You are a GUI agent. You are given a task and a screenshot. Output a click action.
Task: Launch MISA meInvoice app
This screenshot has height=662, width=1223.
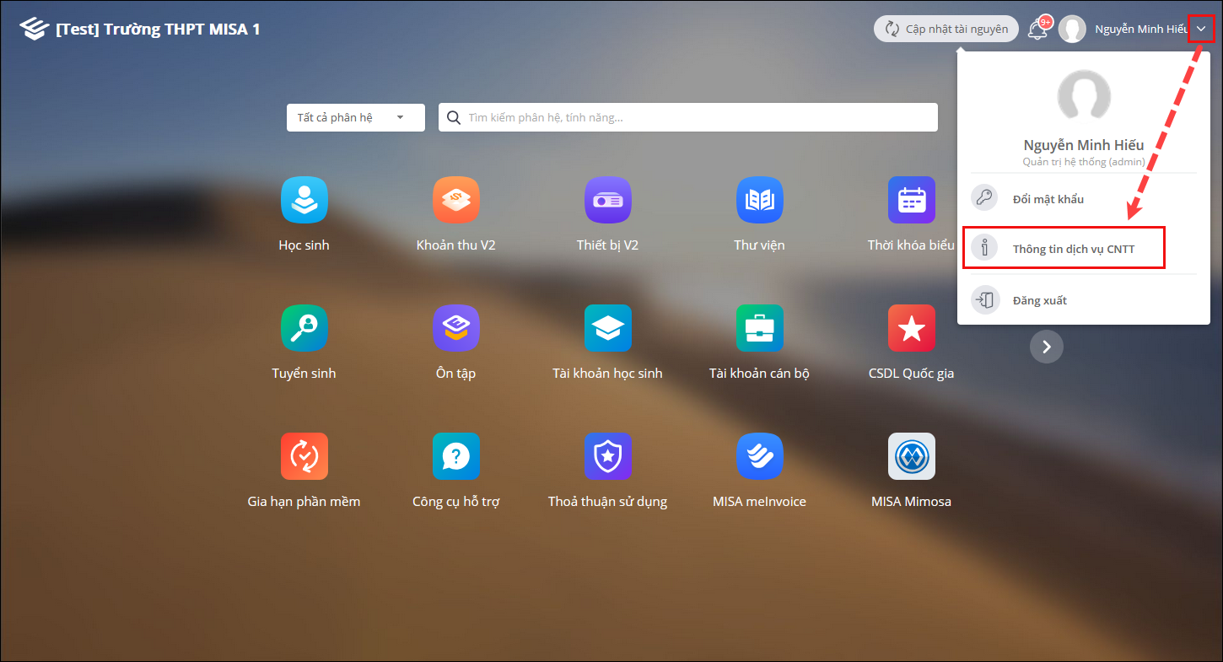(x=759, y=456)
